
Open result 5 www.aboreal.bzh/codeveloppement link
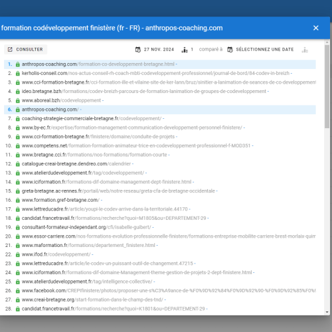(x=61, y=100)
